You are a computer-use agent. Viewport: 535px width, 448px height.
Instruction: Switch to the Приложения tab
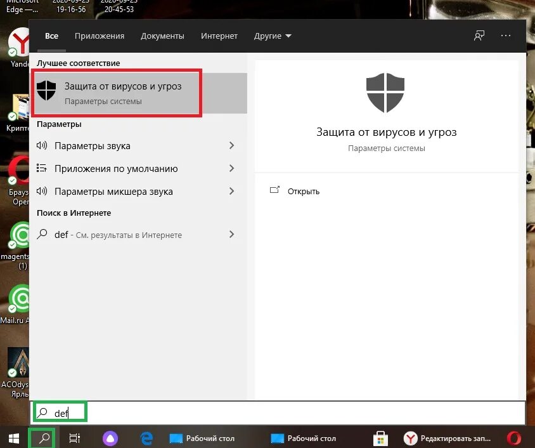(100, 36)
